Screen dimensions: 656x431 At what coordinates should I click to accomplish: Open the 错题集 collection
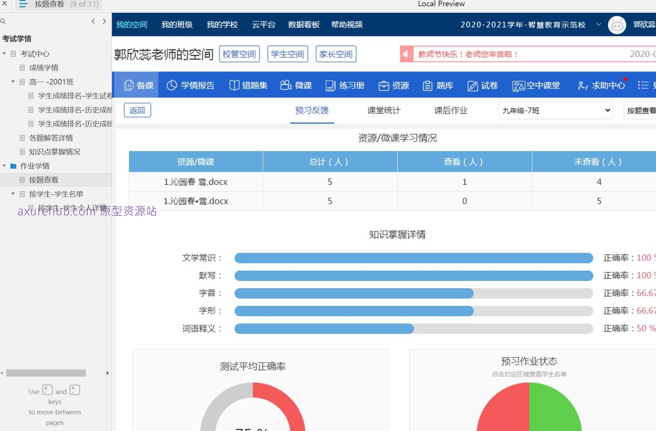tap(248, 85)
